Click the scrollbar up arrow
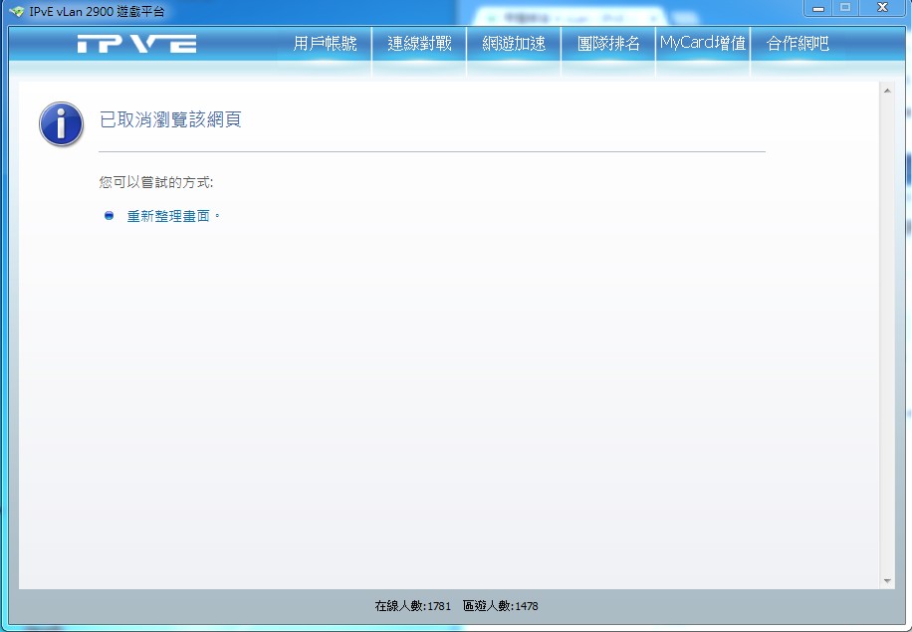The width and height of the screenshot is (912, 632). (887, 91)
